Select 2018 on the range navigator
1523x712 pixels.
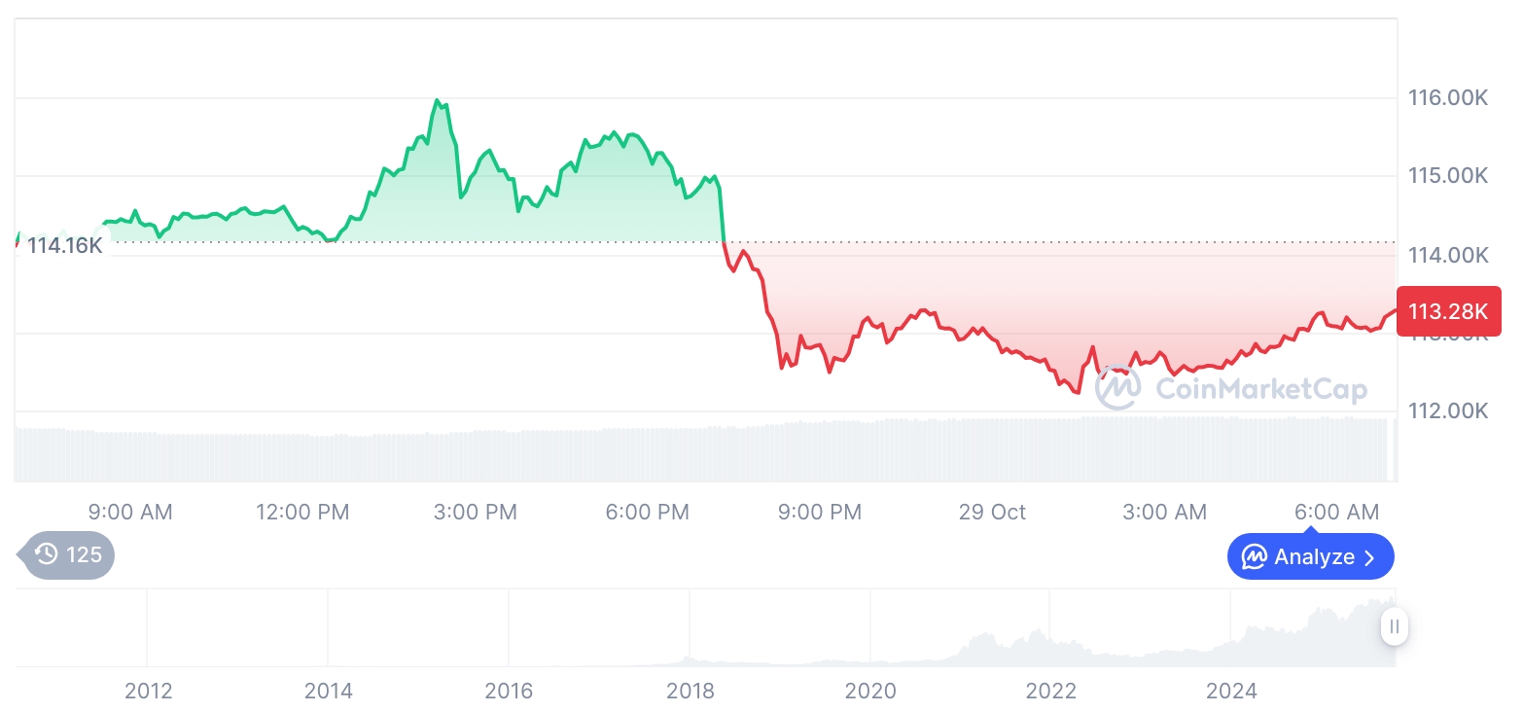coord(690,691)
